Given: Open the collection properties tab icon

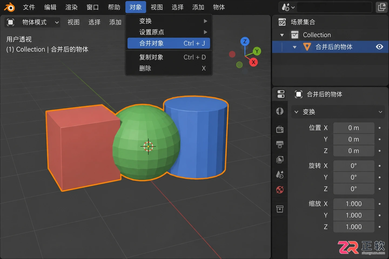Looking at the screenshot, I should (280, 209).
